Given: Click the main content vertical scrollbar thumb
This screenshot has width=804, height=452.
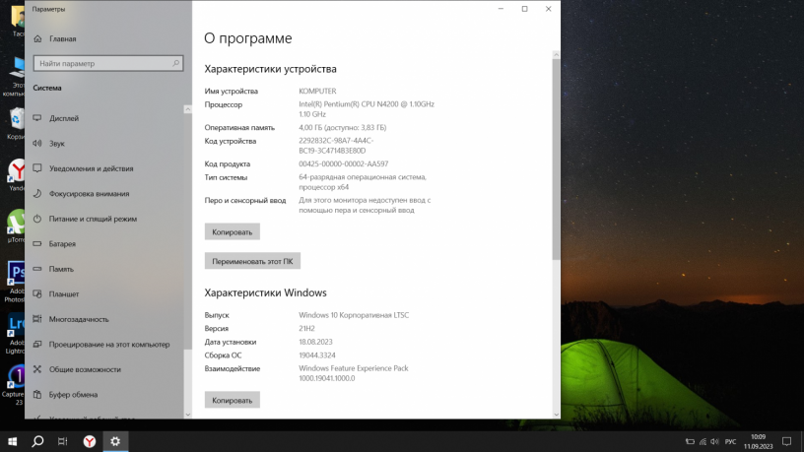Looking at the screenshot, I should (x=556, y=159).
